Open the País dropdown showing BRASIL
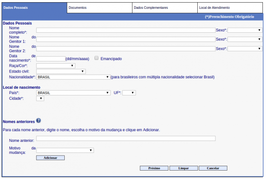The image size is (266, 179). pos(73,93)
